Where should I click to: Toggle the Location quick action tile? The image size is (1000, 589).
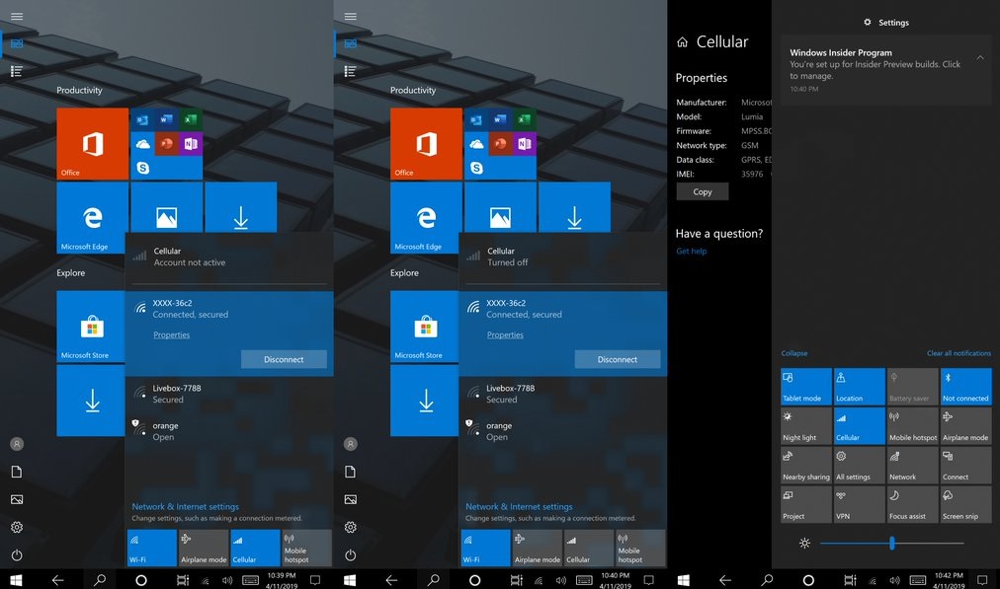(x=859, y=386)
